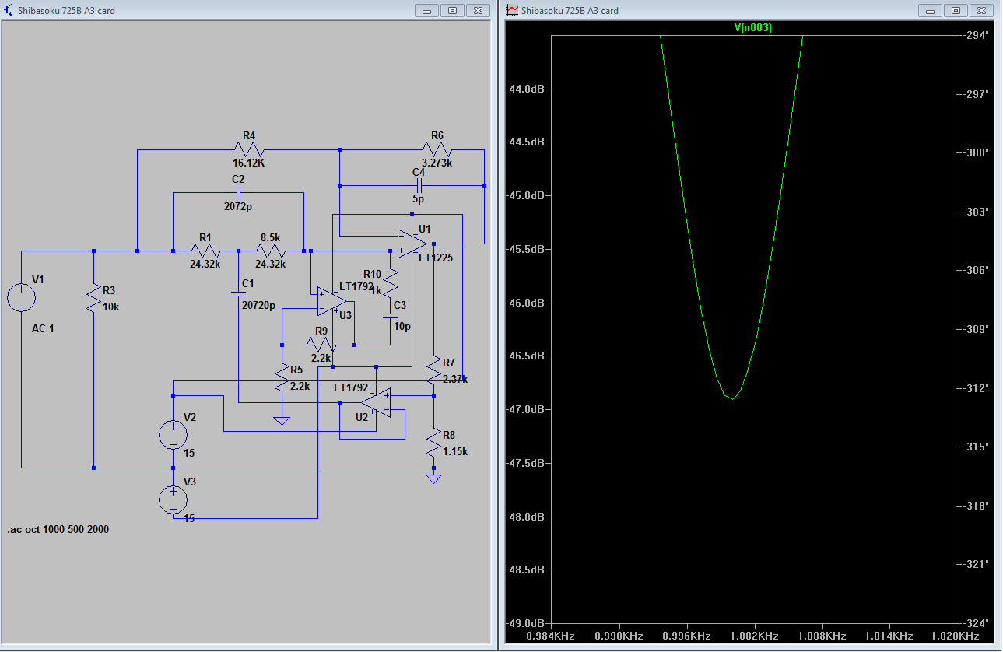This screenshot has width=1003, height=652.
Task: Click the 10k value of R3
Action: pos(111,307)
